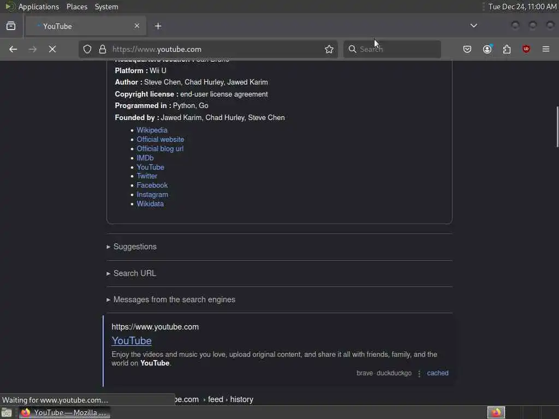
Task: Click the brave engine label
Action: tap(364, 373)
